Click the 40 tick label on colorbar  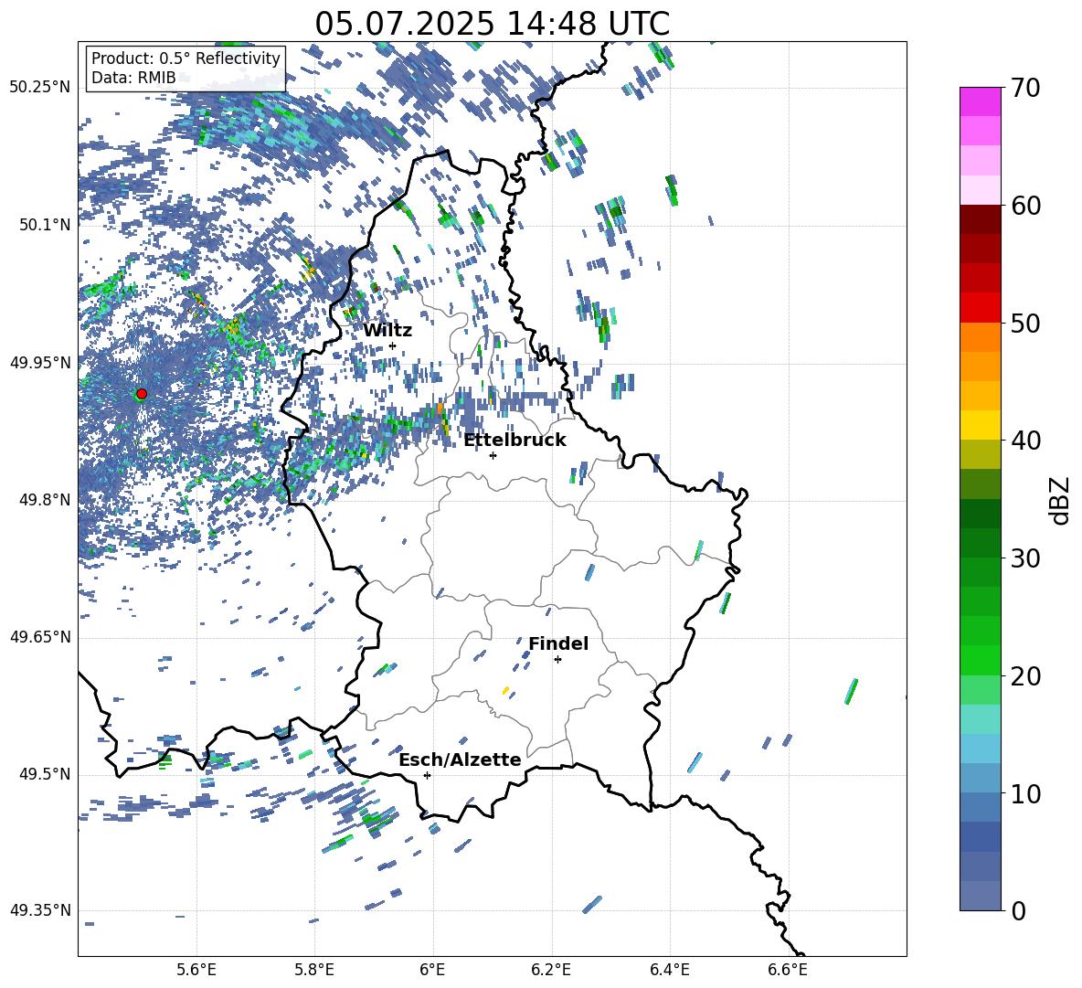[1025, 441]
